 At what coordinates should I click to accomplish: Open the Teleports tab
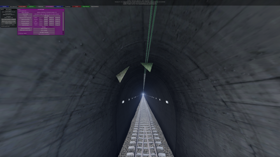[4, 6]
